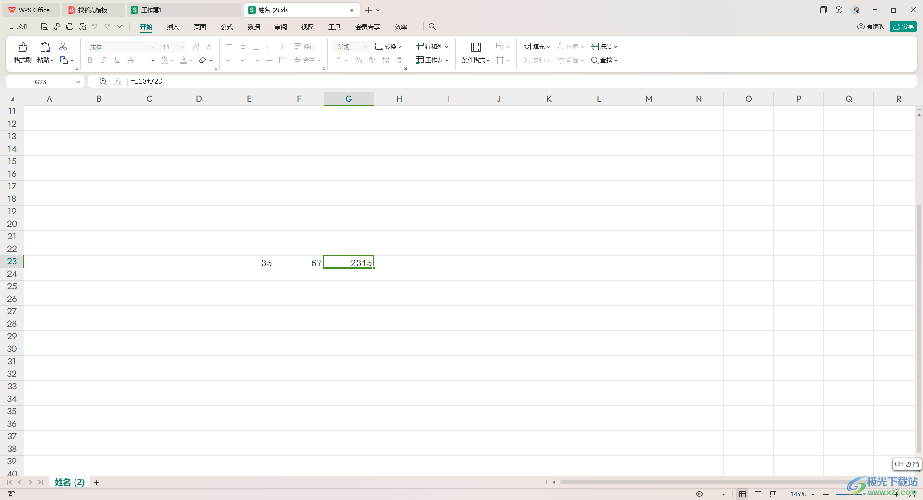Viewport: 923px width, 500px height.
Task: Click the Convert (转换) button
Action: point(388,47)
